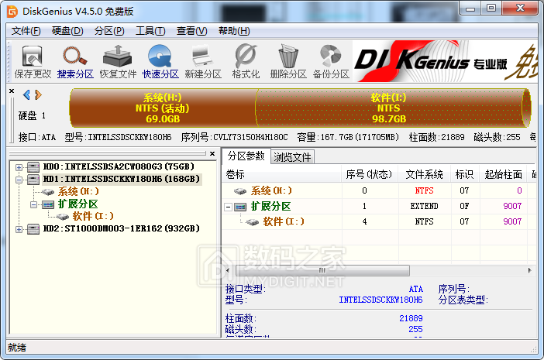
Task: Select HD2:ST1000DM003-1ER162(932GB) in tree
Action: [x=122, y=228]
